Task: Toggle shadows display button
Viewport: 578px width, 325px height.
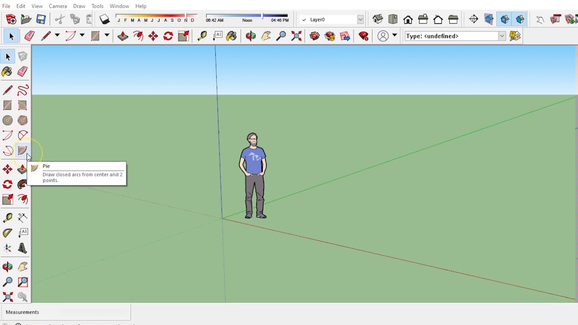Action: tap(105, 19)
